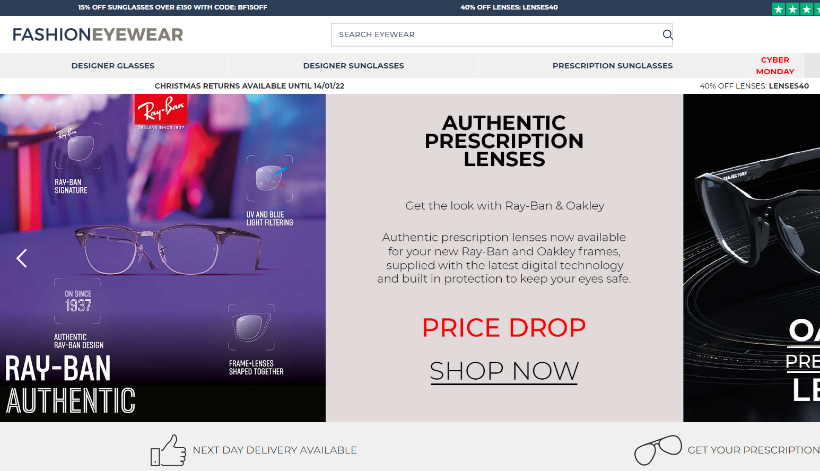Click the 15% off sunglasses promo banner

(172, 7)
